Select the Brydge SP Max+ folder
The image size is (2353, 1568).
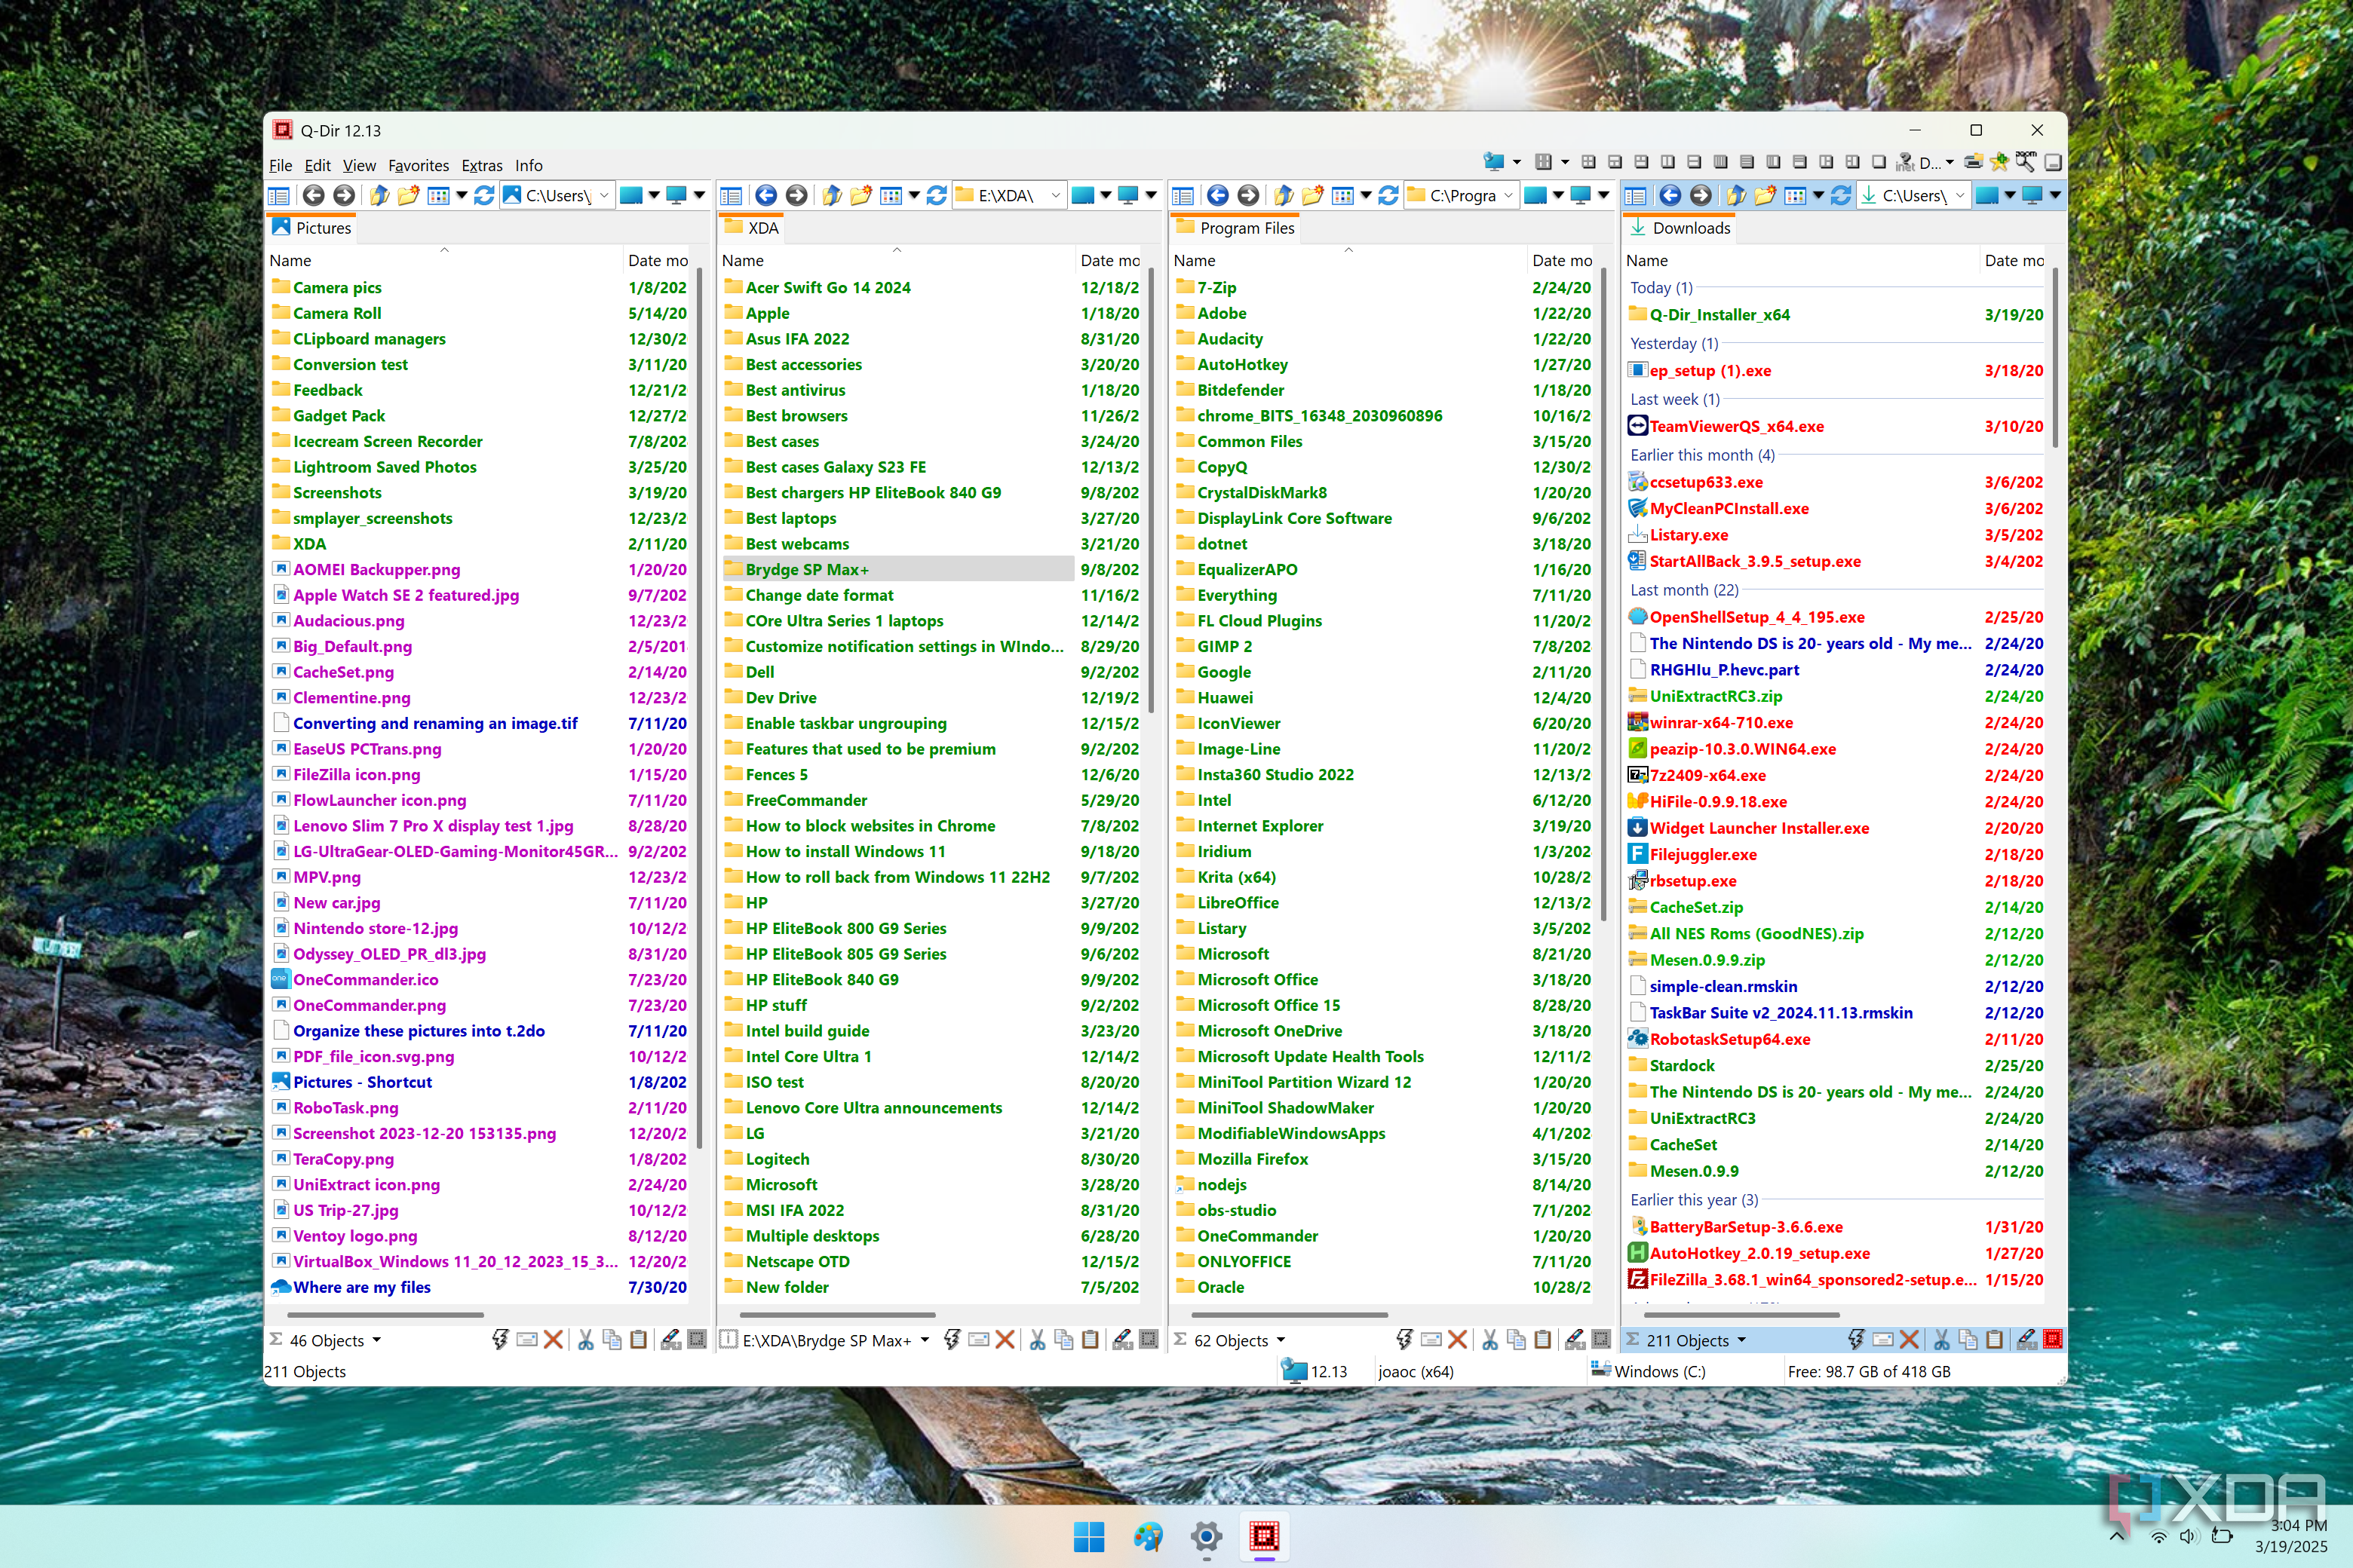(x=897, y=569)
